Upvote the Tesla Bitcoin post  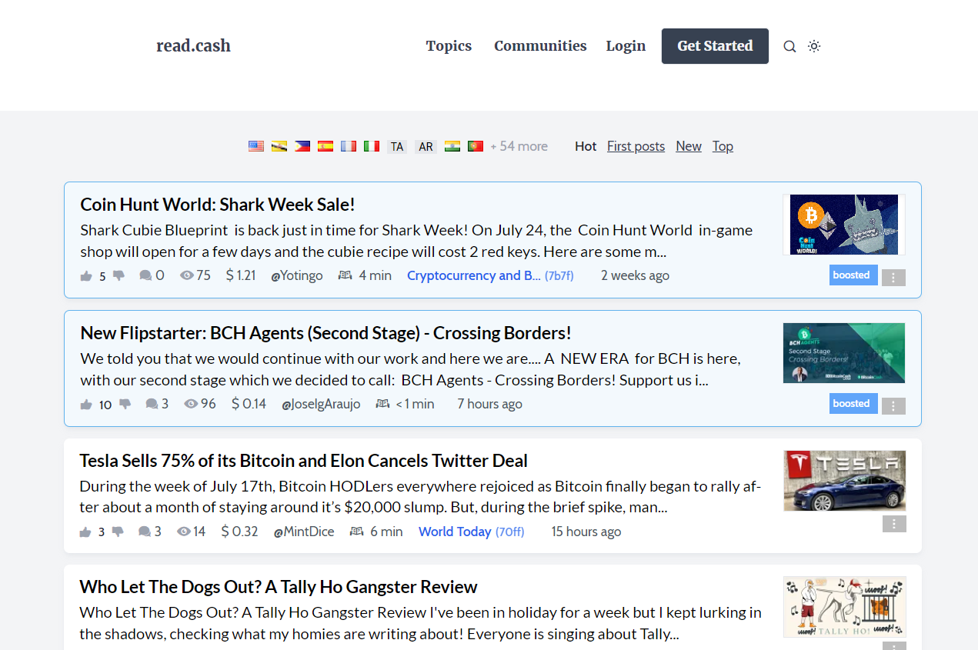(85, 532)
